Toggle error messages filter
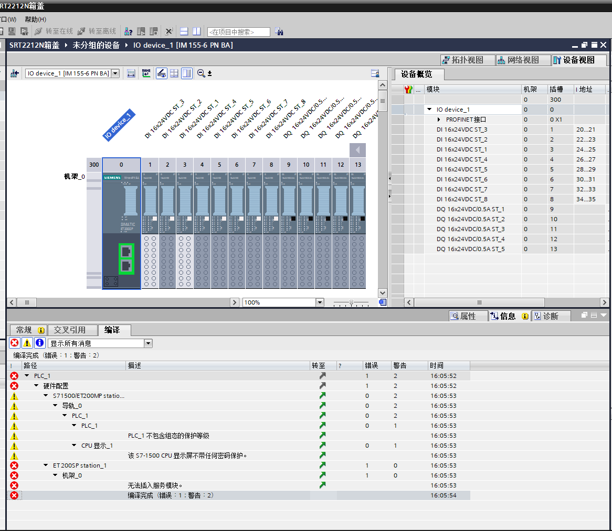This screenshot has height=531, width=612. 15,343
